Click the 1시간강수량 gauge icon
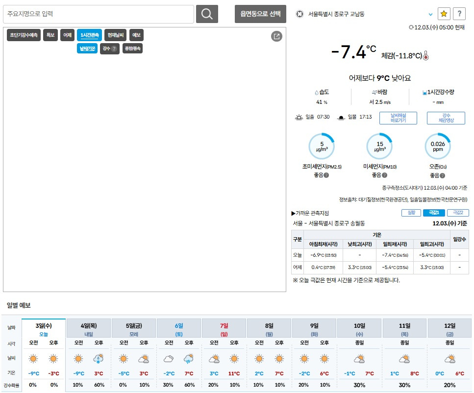Screen dimensions: 474x393 tap(424, 93)
